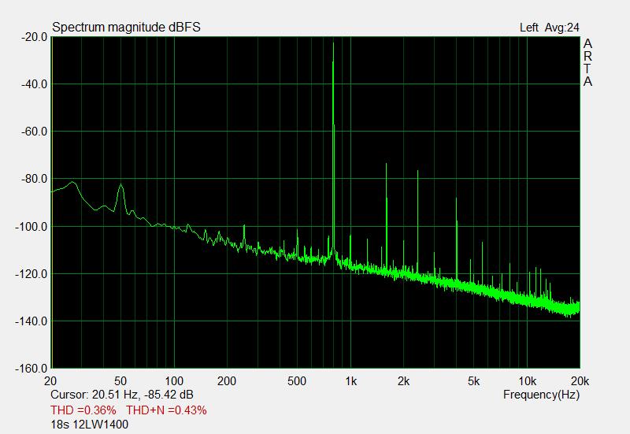Click the Spectrum magnitude dBFS title
Image resolution: width=630 pixels, height=434 pixels.
126,28
